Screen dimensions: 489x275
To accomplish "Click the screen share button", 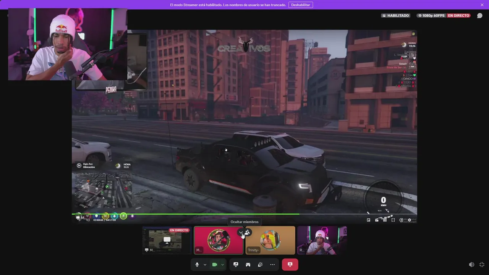I will pyautogui.click(x=236, y=265).
